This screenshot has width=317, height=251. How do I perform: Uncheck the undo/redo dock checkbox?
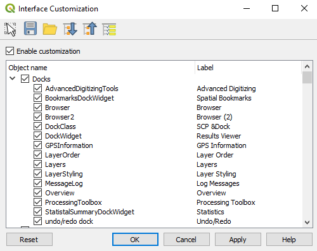coord(37,221)
